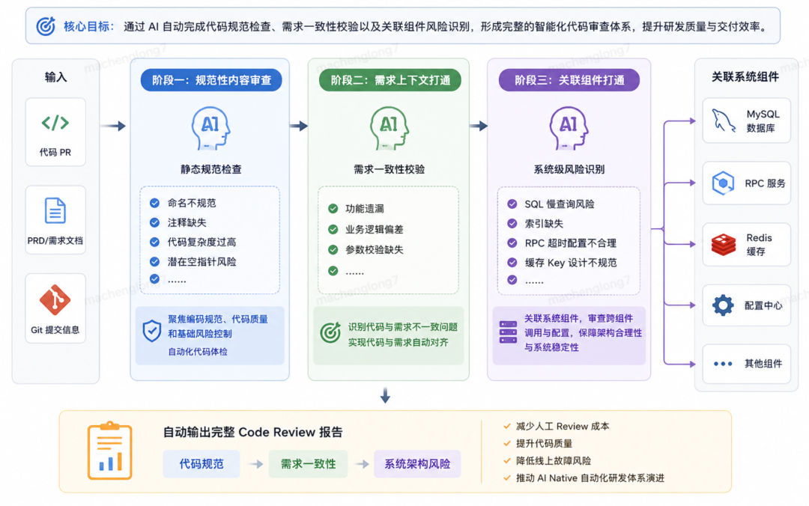Click the Redis red stack icon
Viewport: 809px width, 506px height.
724,245
